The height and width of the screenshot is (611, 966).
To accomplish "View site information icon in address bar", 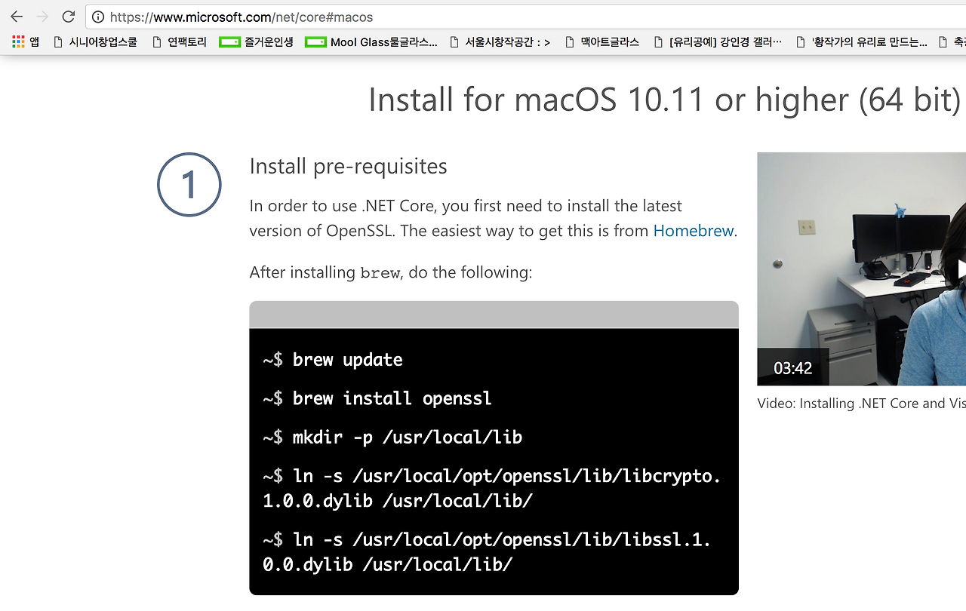I will coord(98,17).
